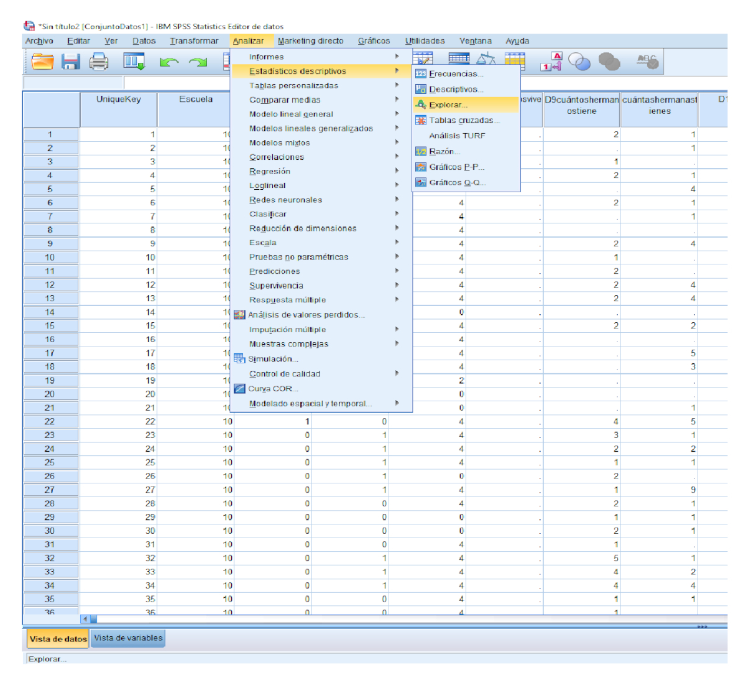Viewport: 746px width, 680px height.
Task: Choose Tablas cruzadas option
Action: click(464, 120)
